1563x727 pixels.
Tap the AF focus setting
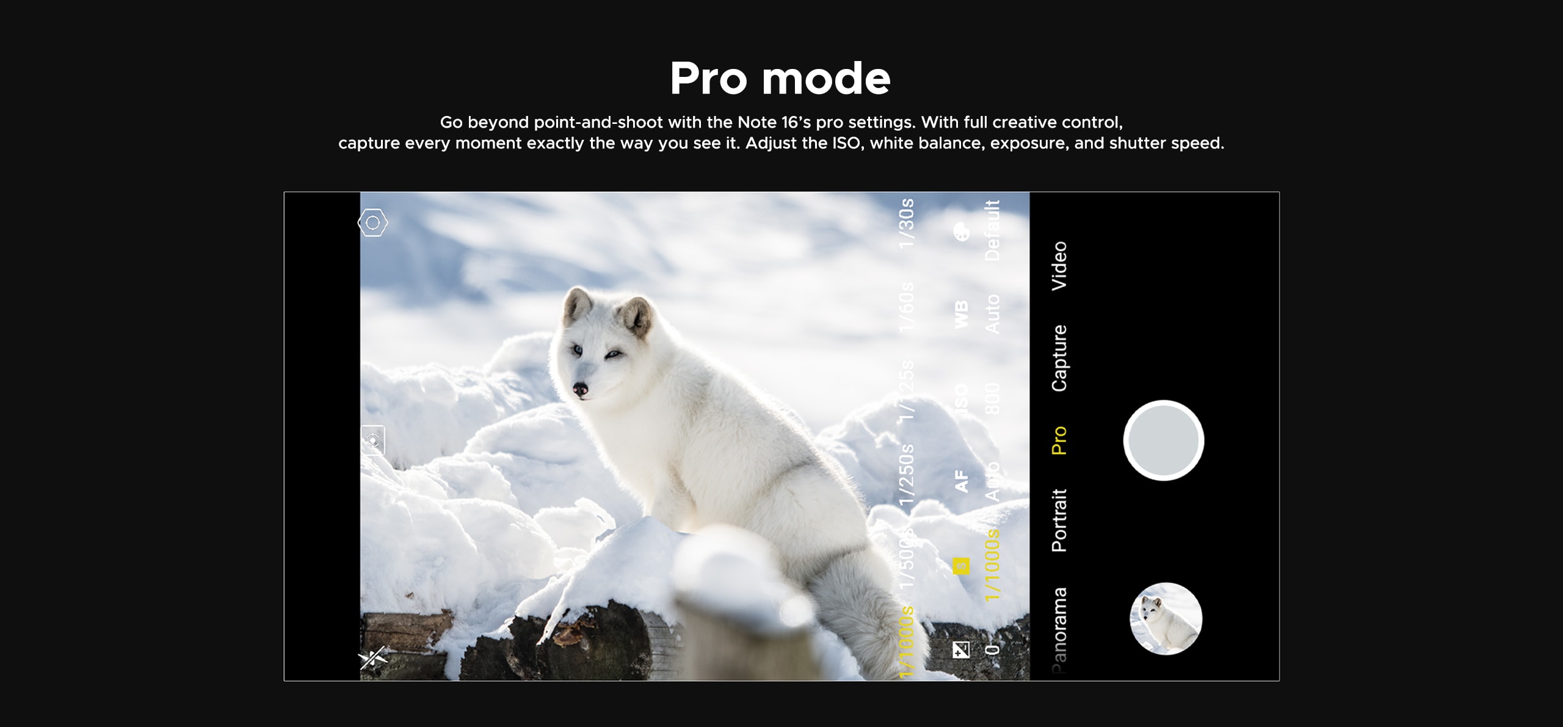pos(962,481)
